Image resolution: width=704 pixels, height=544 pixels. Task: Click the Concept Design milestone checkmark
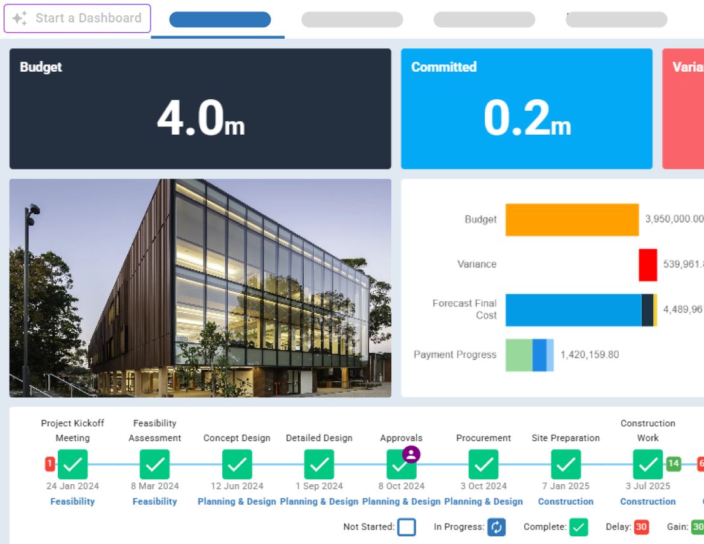point(236,464)
